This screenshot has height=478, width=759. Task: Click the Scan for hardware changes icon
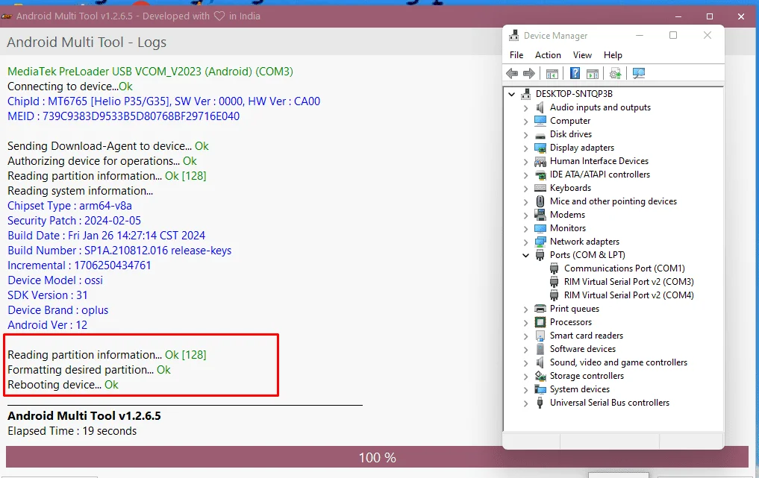point(638,74)
